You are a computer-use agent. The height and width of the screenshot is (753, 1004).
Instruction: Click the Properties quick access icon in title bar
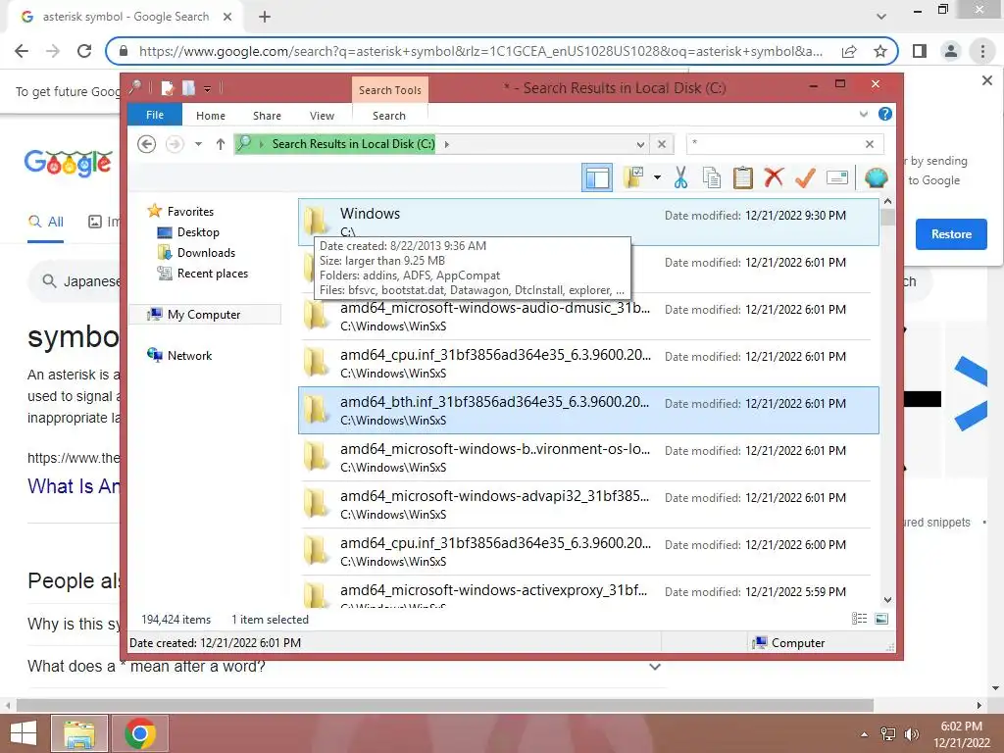167,87
